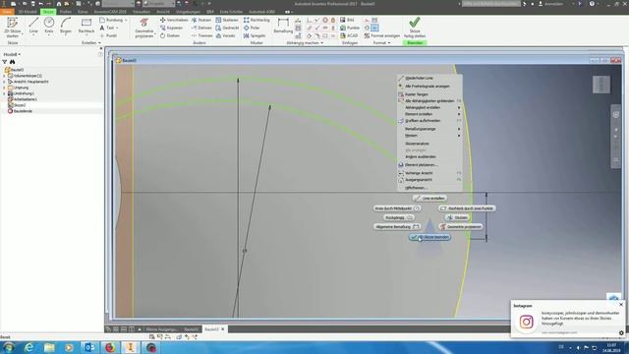Click Linie erstellen marking menu button
Image resolution: width=629 pixels, height=354 pixels.
pyautogui.click(x=429, y=199)
